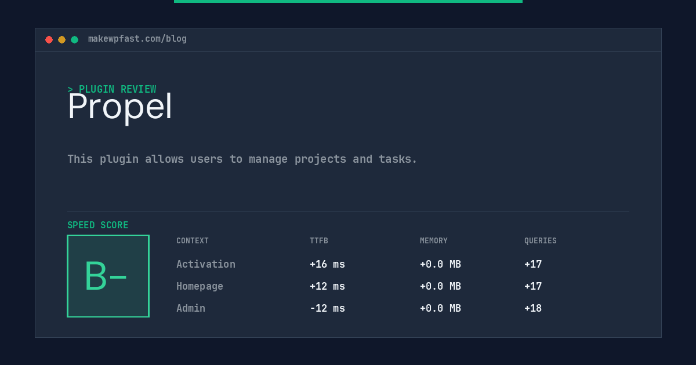Click the Admin queries value +18
Screen dimensions: 696x365
click(x=533, y=308)
